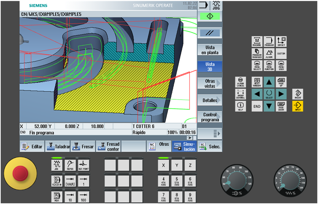Image resolution: width=318 pixels, height=204 pixels.
Task: Click the 100% simulation speed field
Action: pos(172,133)
